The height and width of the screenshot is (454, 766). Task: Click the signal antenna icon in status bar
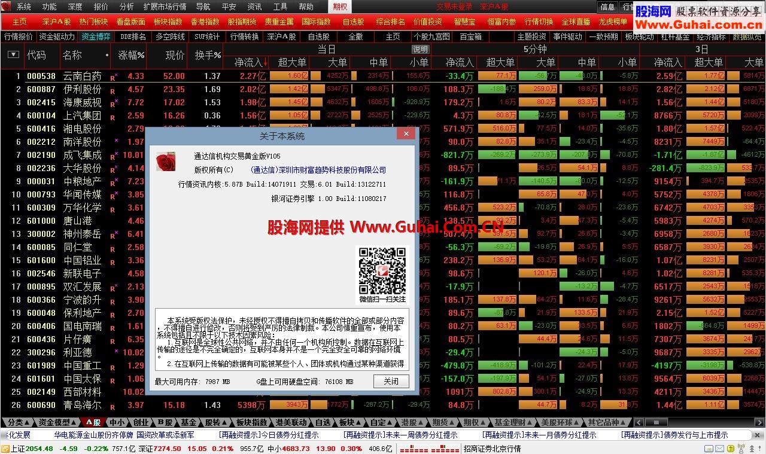click(741, 449)
